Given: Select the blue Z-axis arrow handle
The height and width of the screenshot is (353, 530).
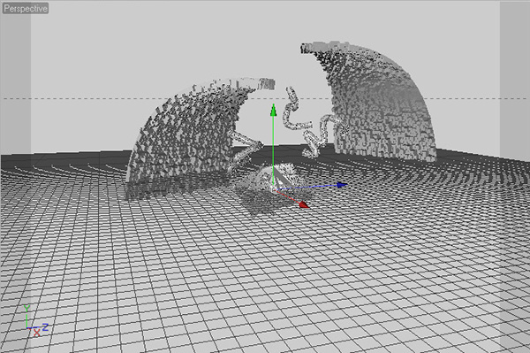Looking at the screenshot, I should 342,185.
